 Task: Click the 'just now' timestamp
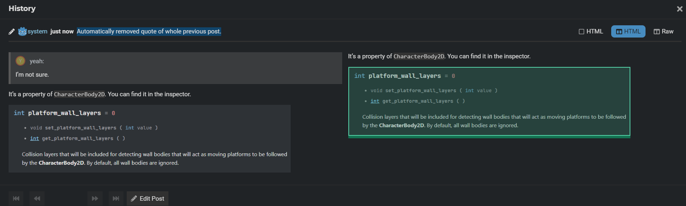point(62,31)
